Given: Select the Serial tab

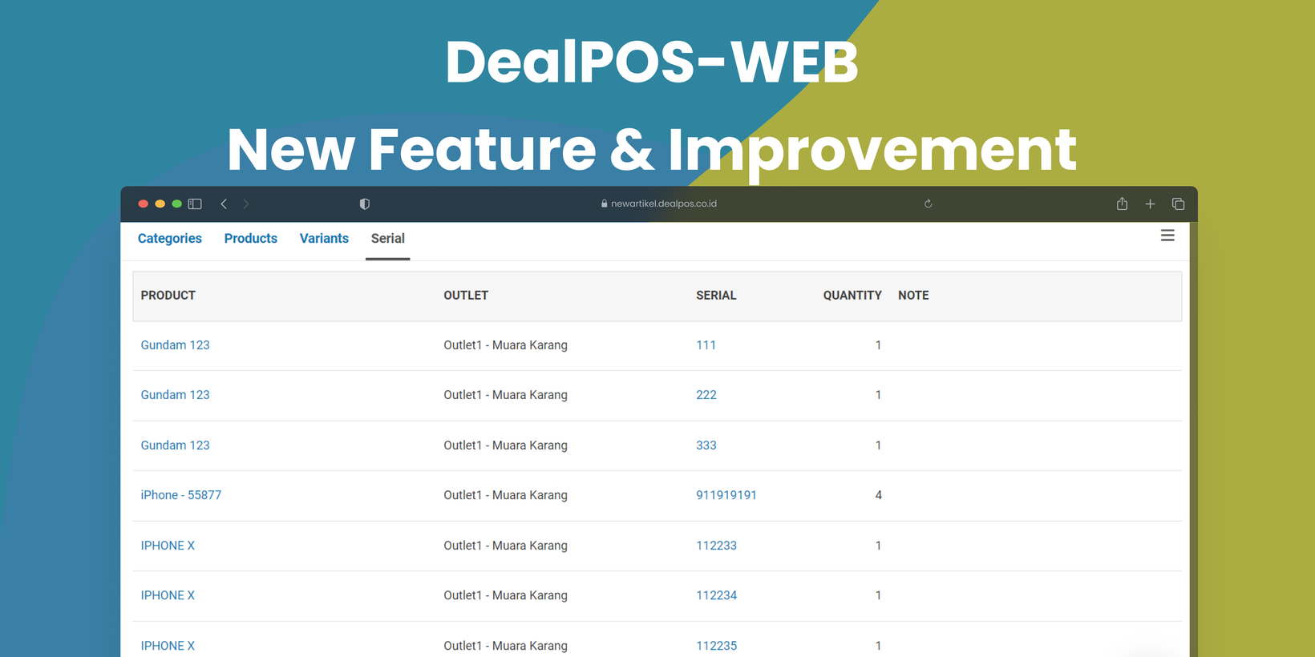Looking at the screenshot, I should pos(388,239).
